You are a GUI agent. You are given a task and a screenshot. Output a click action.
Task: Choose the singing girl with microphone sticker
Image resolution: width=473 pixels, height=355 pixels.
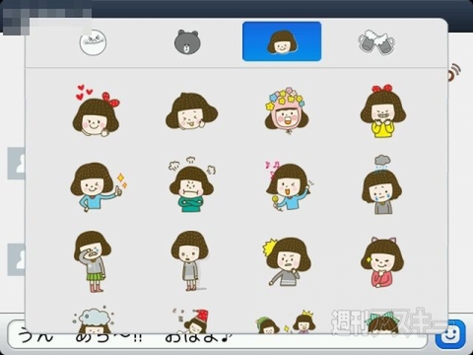click(289, 186)
